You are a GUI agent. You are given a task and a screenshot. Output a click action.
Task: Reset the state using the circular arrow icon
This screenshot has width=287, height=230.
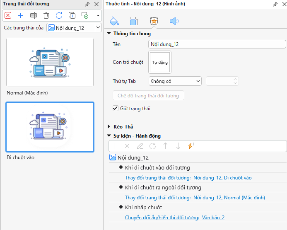[59, 16]
